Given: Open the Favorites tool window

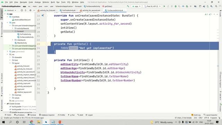Looking at the screenshot, I should 1,91.
